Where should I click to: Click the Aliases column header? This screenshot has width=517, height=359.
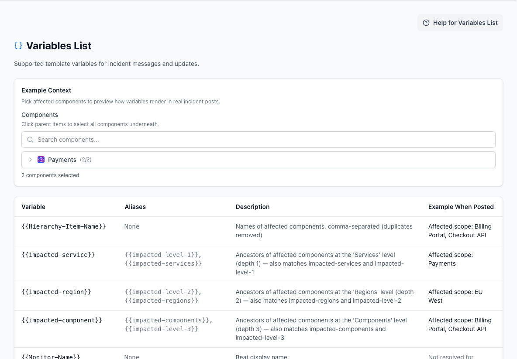coord(135,207)
